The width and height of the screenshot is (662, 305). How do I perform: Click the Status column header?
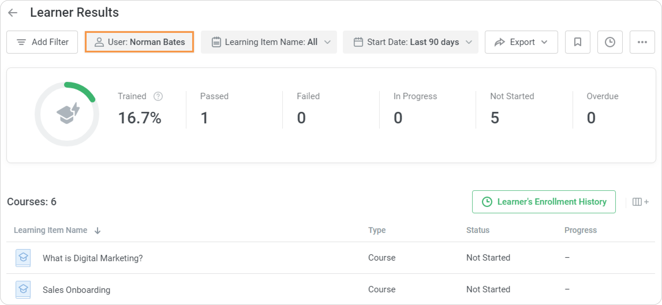(478, 230)
